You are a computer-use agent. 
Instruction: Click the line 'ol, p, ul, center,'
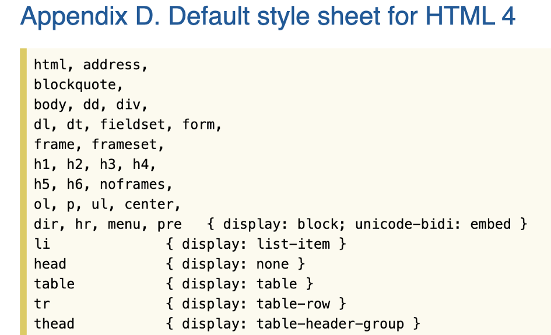click(107, 204)
